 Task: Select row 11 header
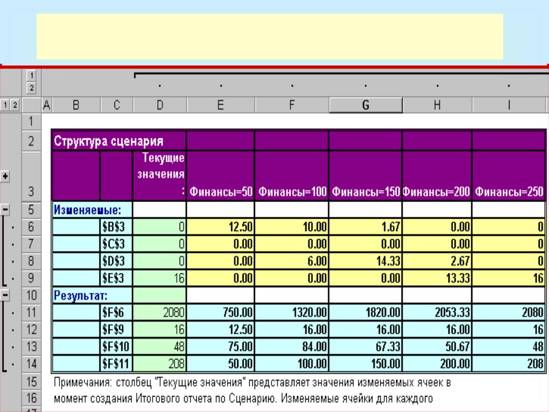tap(31, 312)
